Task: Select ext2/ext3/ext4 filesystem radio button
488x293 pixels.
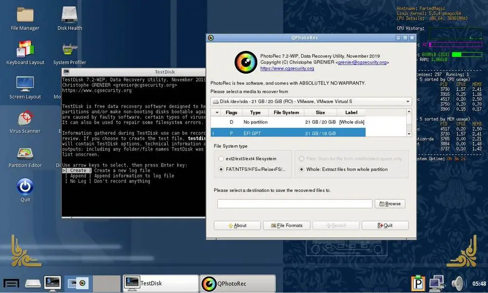Action: [221, 159]
